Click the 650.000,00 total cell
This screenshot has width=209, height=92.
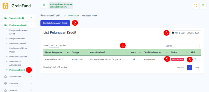pyautogui.click(x=149, y=59)
